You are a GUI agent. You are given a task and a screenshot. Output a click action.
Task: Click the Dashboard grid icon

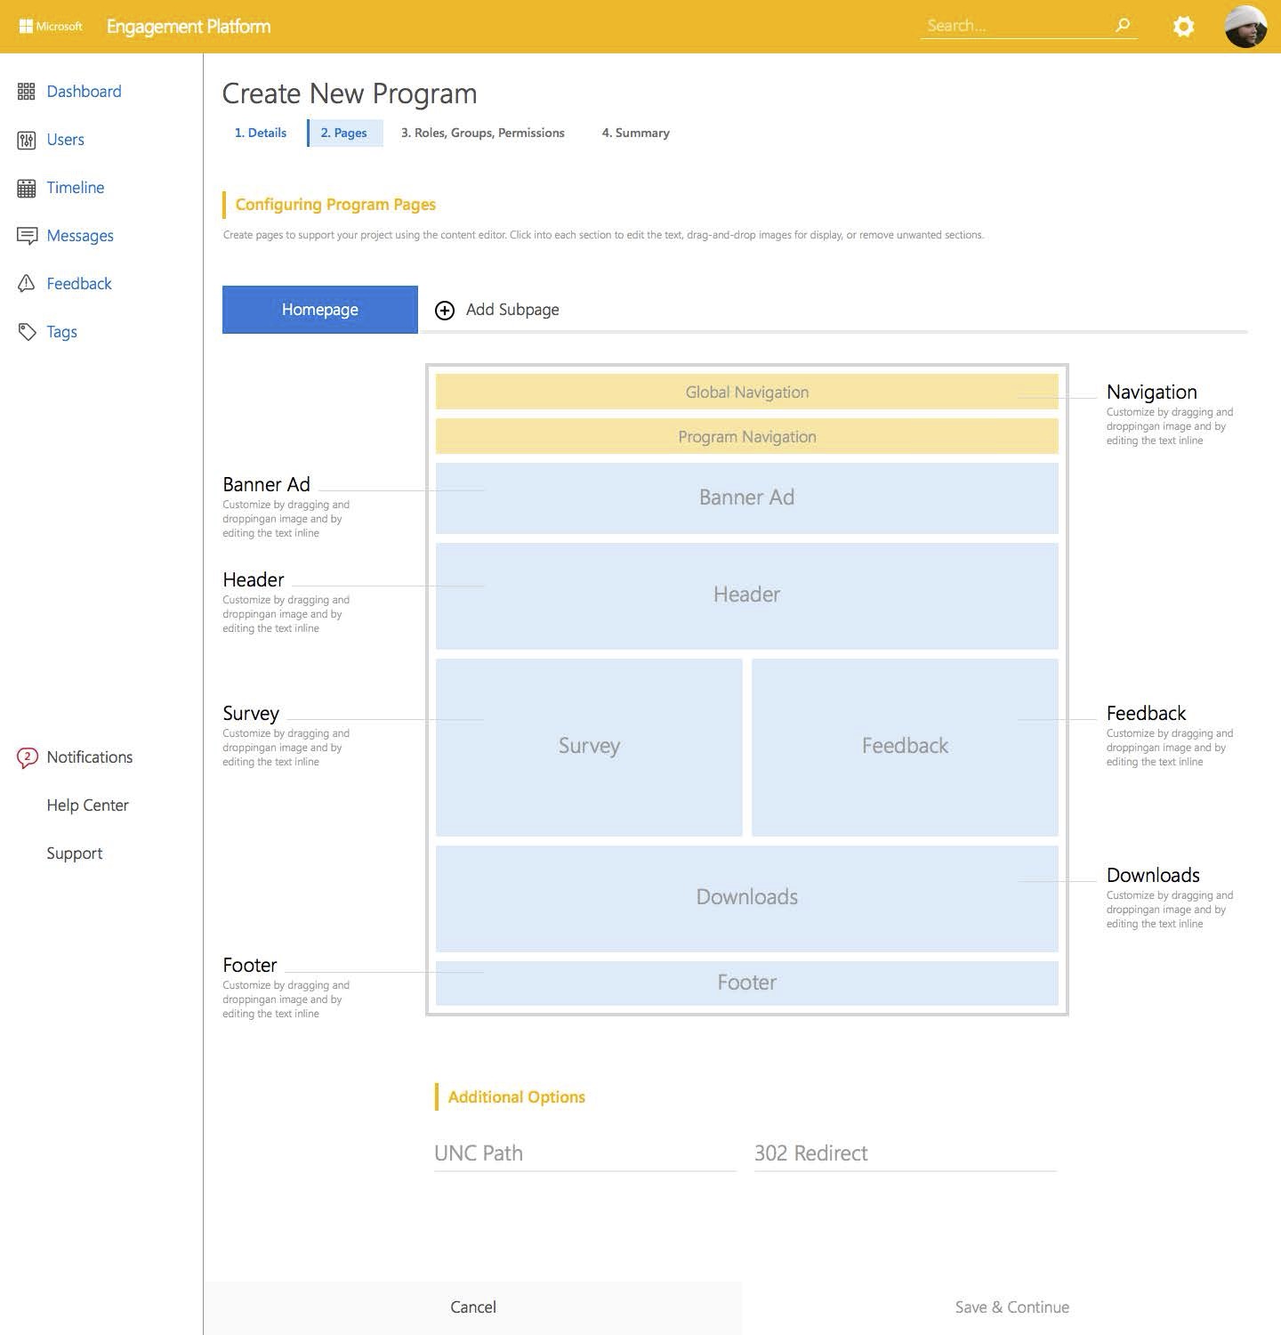click(x=27, y=92)
